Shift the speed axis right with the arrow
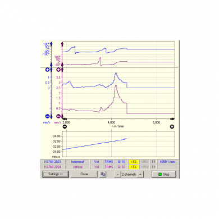 [172, 119]
